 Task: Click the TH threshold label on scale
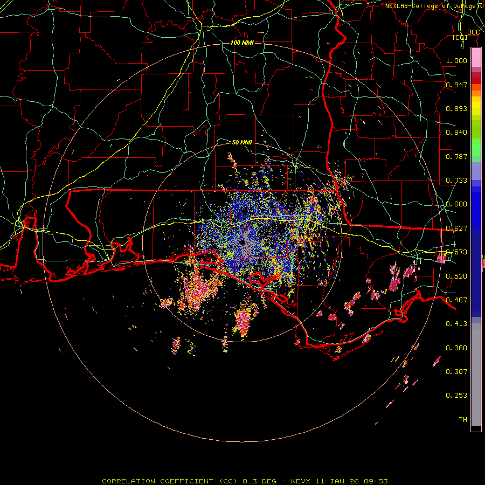coord(463,419)
